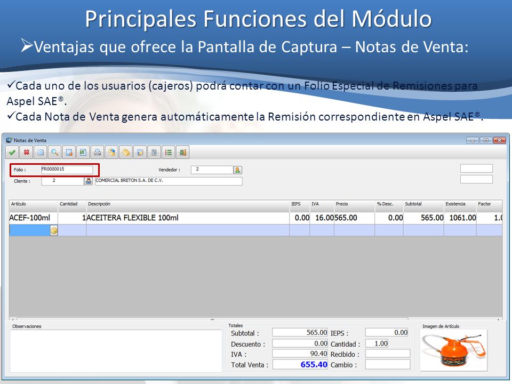Click the Excel export icon
The height and width of the screenshot is (384, 512).
pos(83,153)
